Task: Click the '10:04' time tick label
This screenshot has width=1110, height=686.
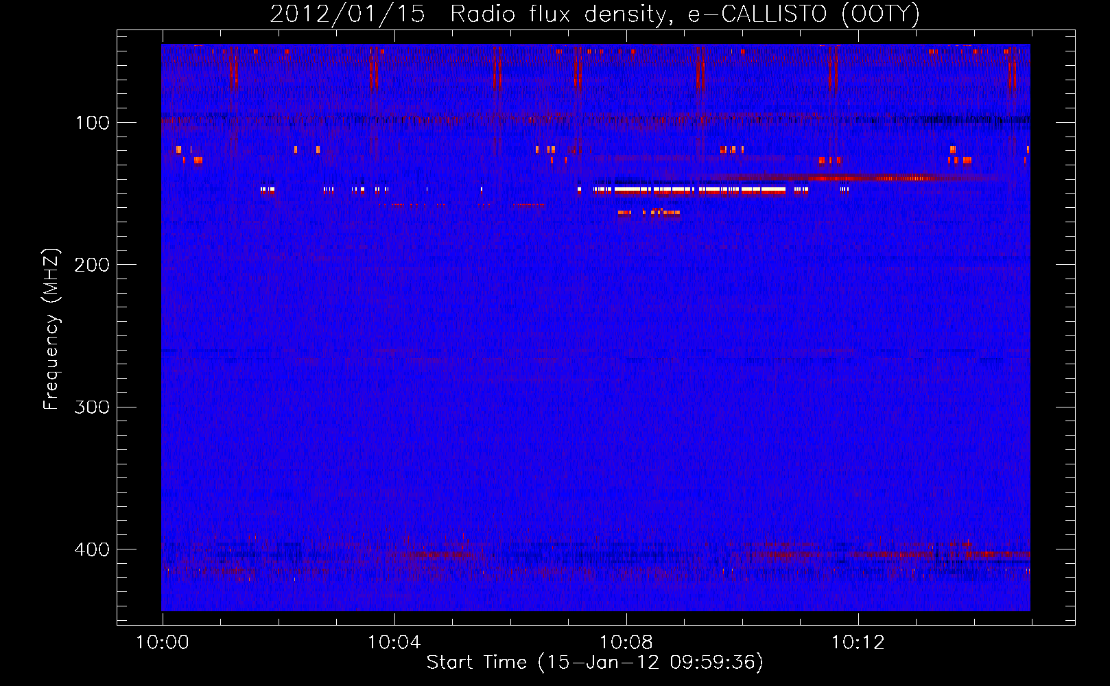Action: pos(394,643)
